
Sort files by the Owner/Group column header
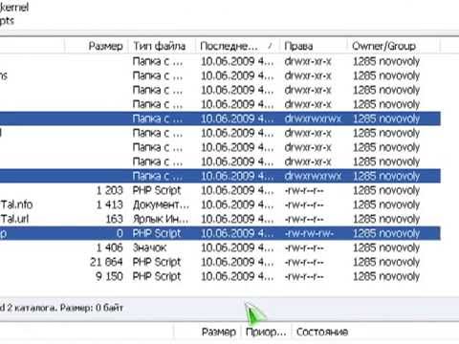[x=383, y=46]
